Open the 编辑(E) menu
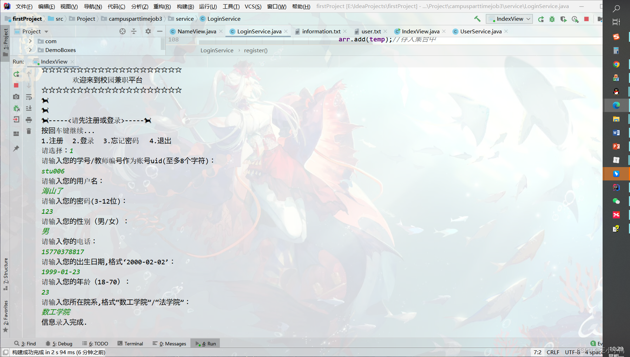The height and width of the screenshot is (357, 630). [46, 6]
